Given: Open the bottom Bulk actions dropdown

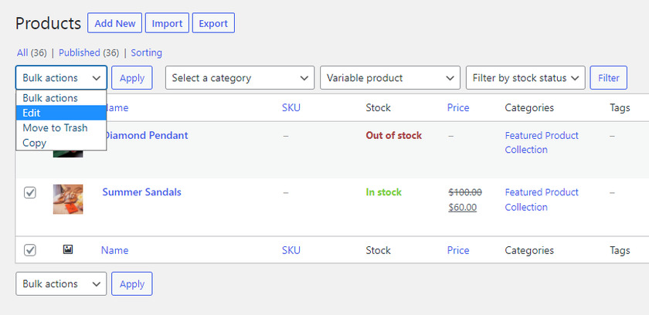Looking at the screenshot, I should click(61, 283).
